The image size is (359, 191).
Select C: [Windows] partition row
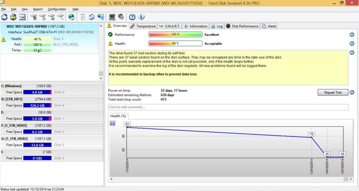52,89
